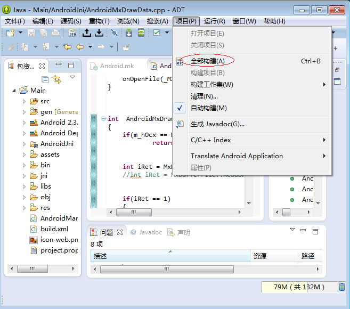The width and height of the screenshot is (350, 309).
Task: Open the 构建工作集(W) submenu
Action: coord(211,85)
